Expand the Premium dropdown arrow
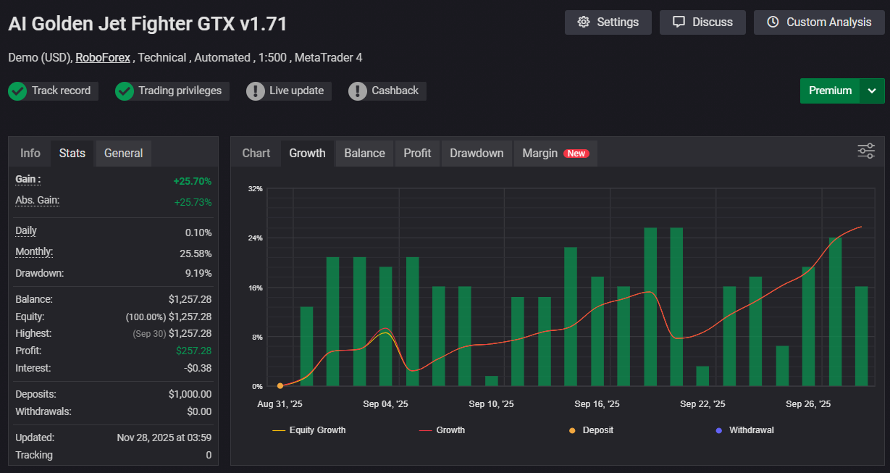890x473 pixels. tap(872, 91)
